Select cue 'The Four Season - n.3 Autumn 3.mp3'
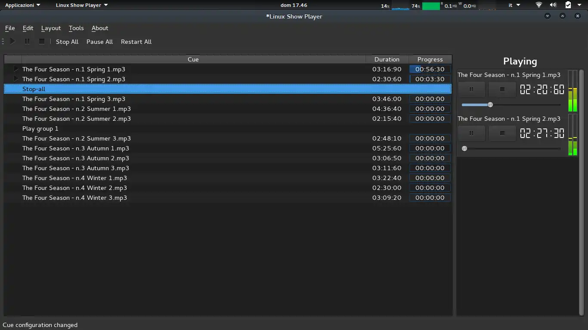This screenshot has height=330, width=588. 228,168
